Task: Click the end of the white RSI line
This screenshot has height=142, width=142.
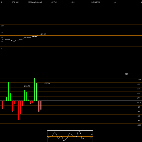Action: [38, 35]
